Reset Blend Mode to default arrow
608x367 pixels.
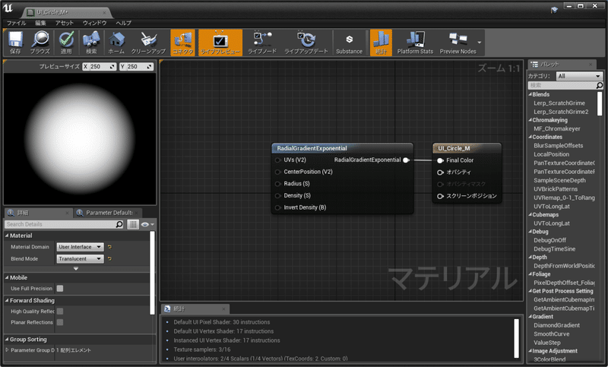click(x=109, y=258)
